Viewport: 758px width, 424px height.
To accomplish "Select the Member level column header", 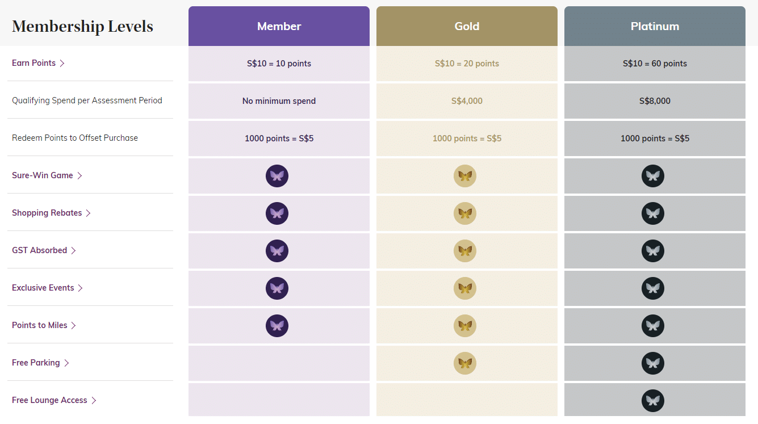I will 279,26.
